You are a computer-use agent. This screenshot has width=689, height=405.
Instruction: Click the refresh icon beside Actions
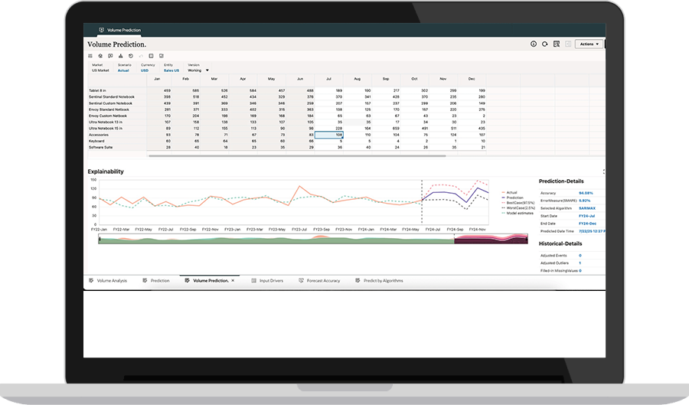(544, 44)
